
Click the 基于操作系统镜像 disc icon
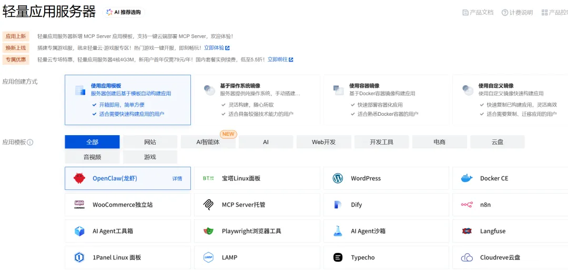point(209,90)
